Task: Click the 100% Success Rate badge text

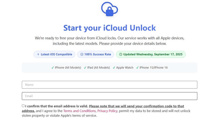Action: [98, 54]
